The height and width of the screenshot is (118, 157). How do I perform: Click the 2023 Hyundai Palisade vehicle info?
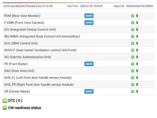click(28, 6)
